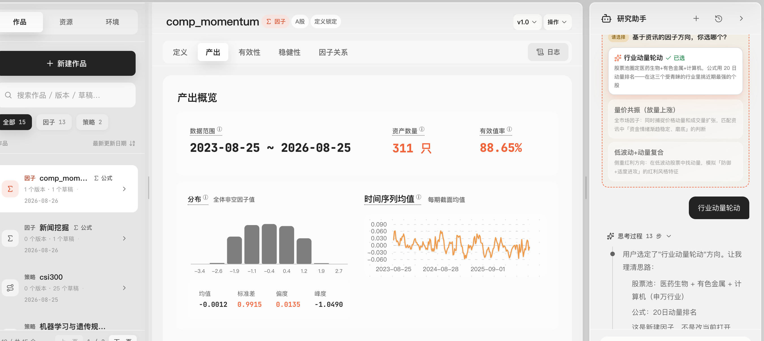Image resolution: width=764 pixels, height=341 pixels.
Task: Click the sort icon next to 最新更新日期
Action: 132,144
